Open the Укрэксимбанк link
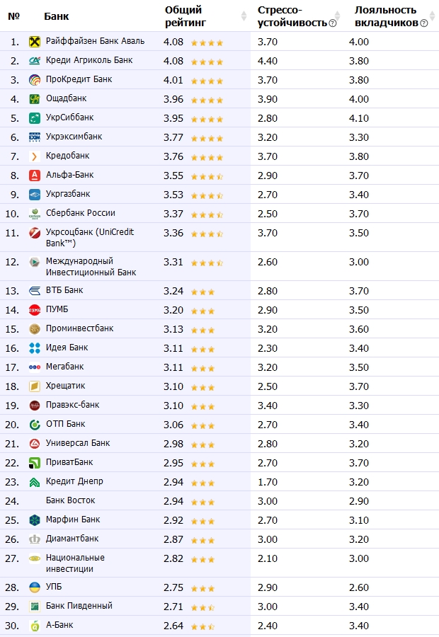 (74, 137)
